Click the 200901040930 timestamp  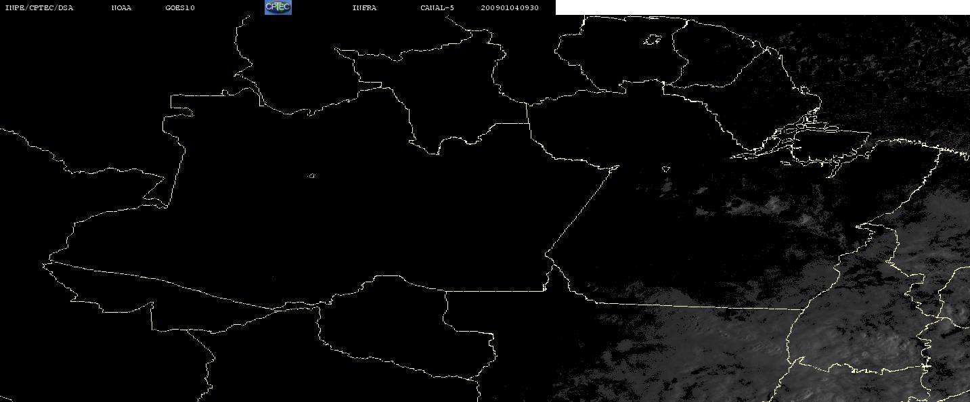pos(510,8)
